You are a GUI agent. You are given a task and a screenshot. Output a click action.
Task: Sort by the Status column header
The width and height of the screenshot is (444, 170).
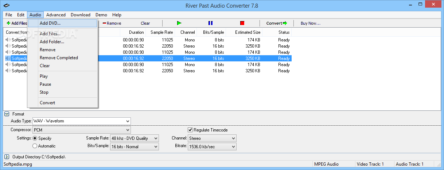(277, 32)
